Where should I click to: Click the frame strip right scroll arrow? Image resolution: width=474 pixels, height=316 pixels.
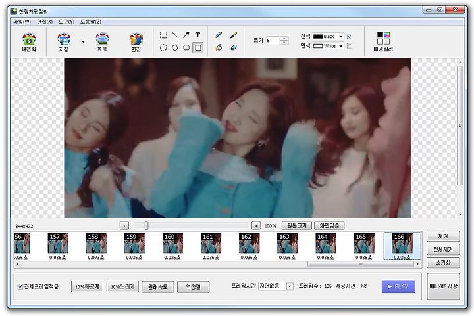[418, 264]
